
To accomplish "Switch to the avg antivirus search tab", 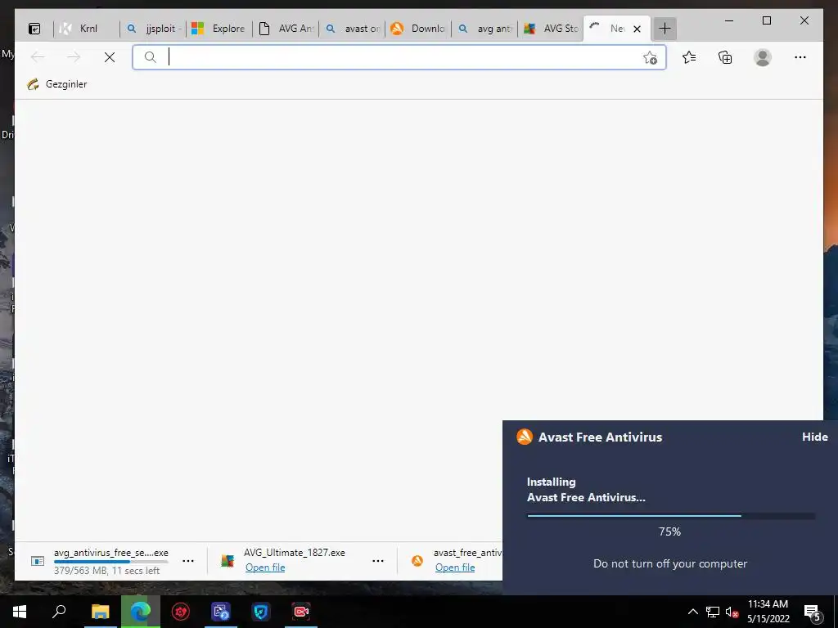I will click(484, 29).
